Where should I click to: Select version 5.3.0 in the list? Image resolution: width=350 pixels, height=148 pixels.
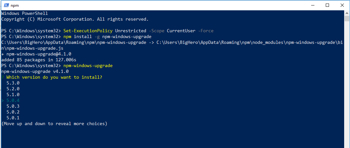[13, 83]
